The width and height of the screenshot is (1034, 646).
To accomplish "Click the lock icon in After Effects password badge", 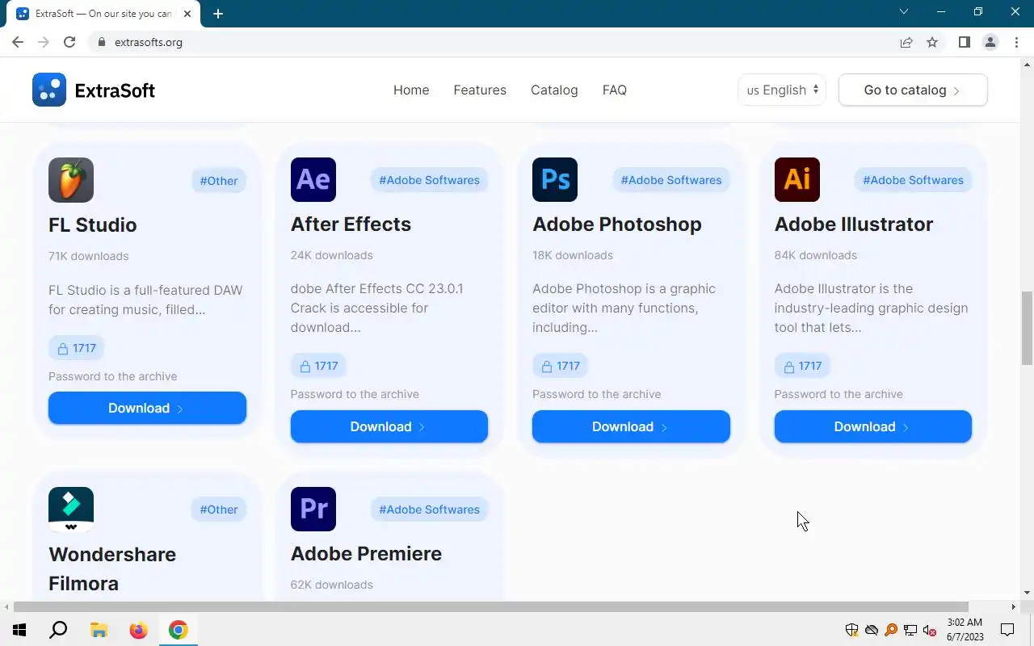I will tap(305, 367).
